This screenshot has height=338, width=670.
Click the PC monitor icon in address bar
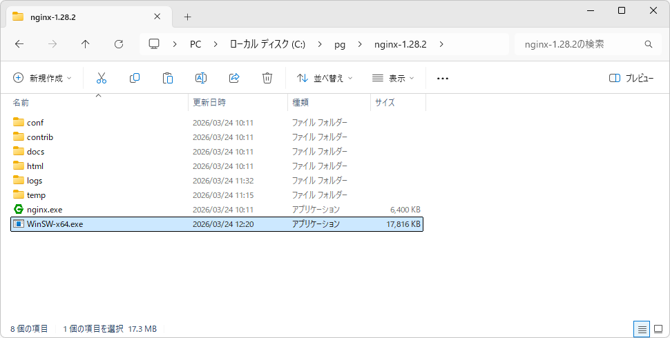(x=154, y=44)
